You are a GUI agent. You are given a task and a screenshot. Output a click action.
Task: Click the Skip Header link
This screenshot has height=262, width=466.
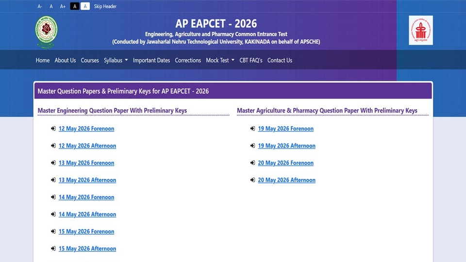[x=105, y=6]
